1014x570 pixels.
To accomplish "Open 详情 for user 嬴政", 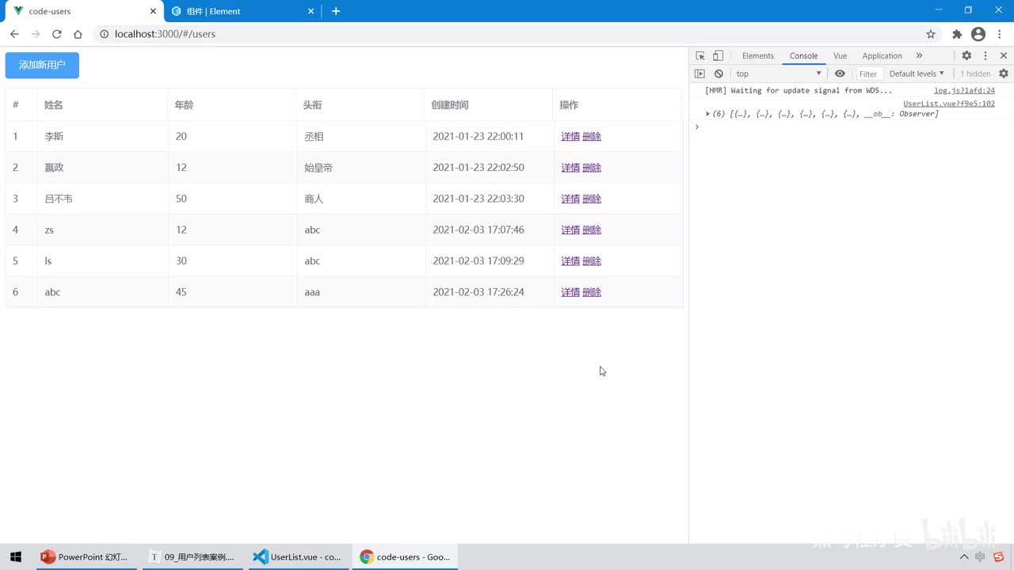I will [x=570, y=167].
